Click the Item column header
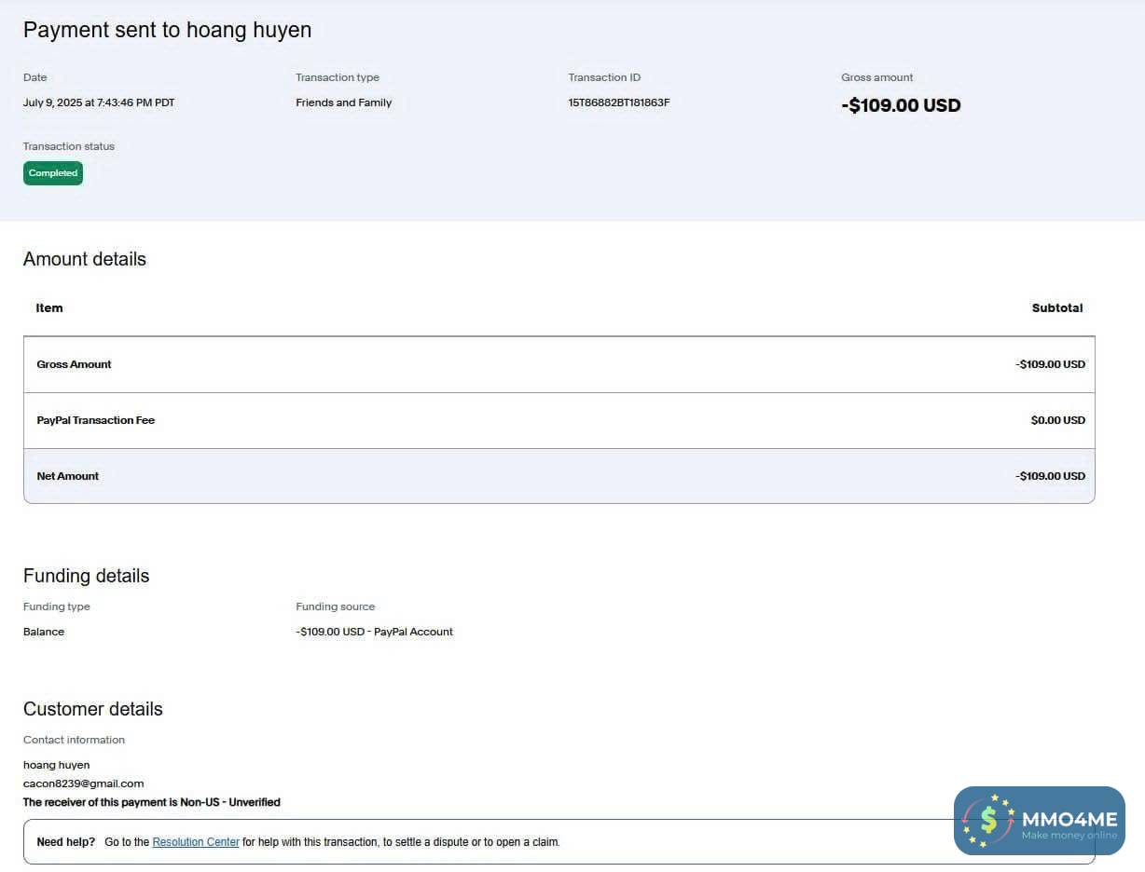The image size is (1145, 872). tap(49, 308)
